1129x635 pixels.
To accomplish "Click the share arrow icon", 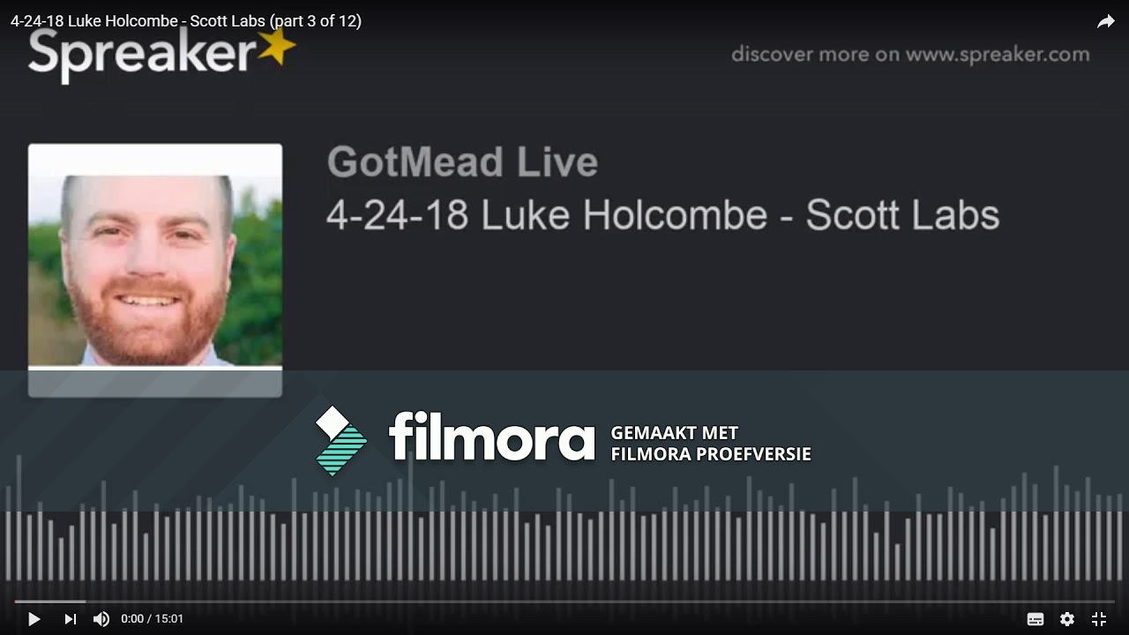I will [x=1106, y=22].
